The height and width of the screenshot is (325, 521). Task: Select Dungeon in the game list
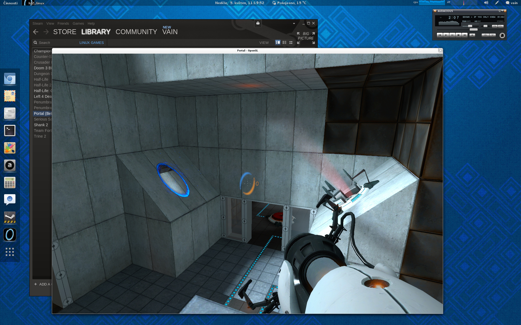click(x=43, y=74)
